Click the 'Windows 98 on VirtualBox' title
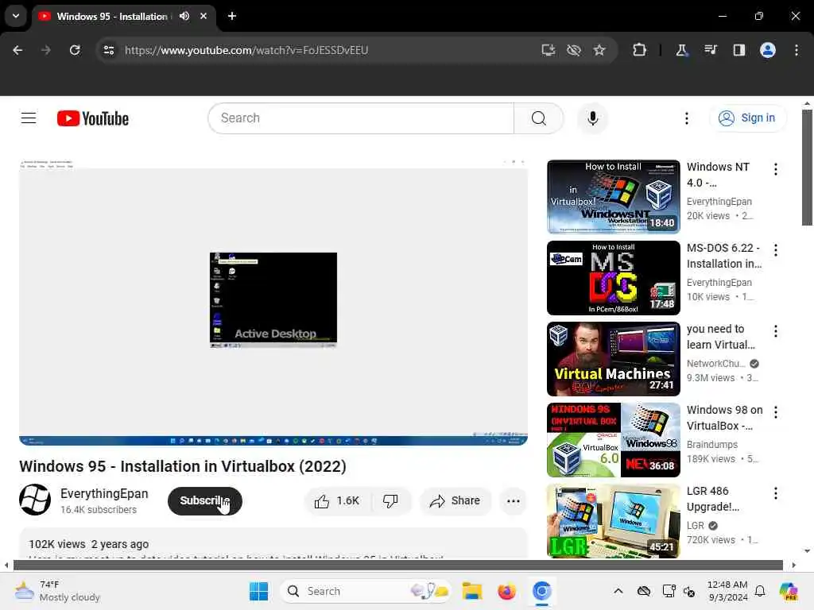814x610 pixels. pyautogui.click(x=725, y=418)
